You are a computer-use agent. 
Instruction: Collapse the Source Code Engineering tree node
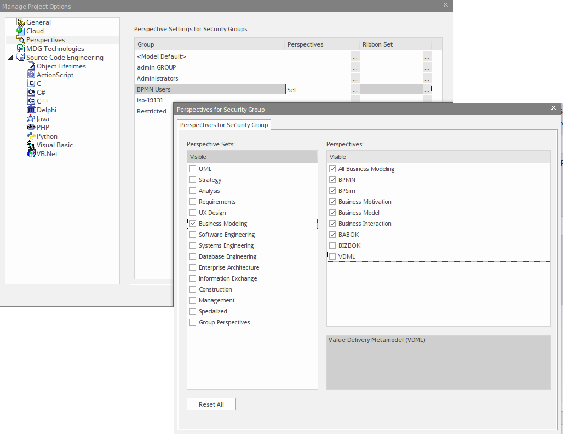click(x=11, y=58)
